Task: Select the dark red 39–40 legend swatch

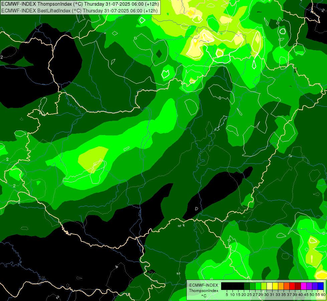Action: 298,286
